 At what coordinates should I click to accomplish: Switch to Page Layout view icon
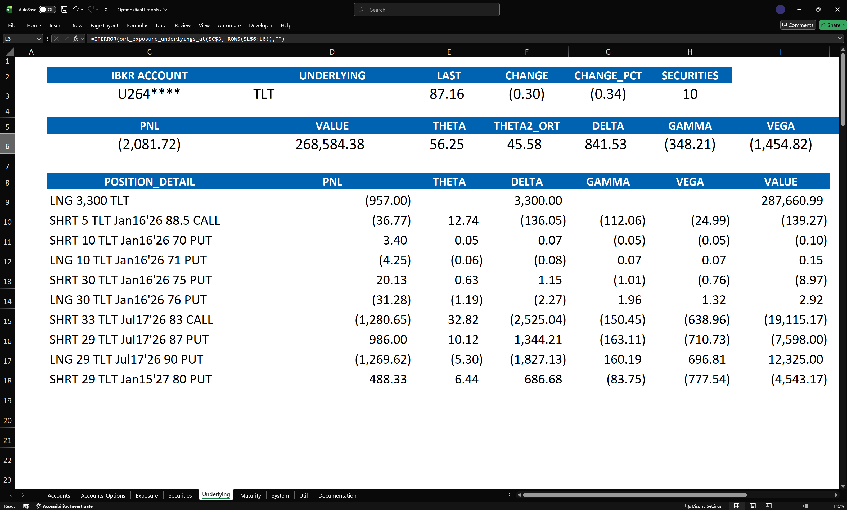point(753,506)
